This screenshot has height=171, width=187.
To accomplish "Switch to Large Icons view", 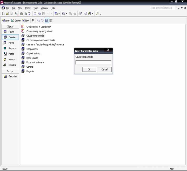I will click(38, 20).
